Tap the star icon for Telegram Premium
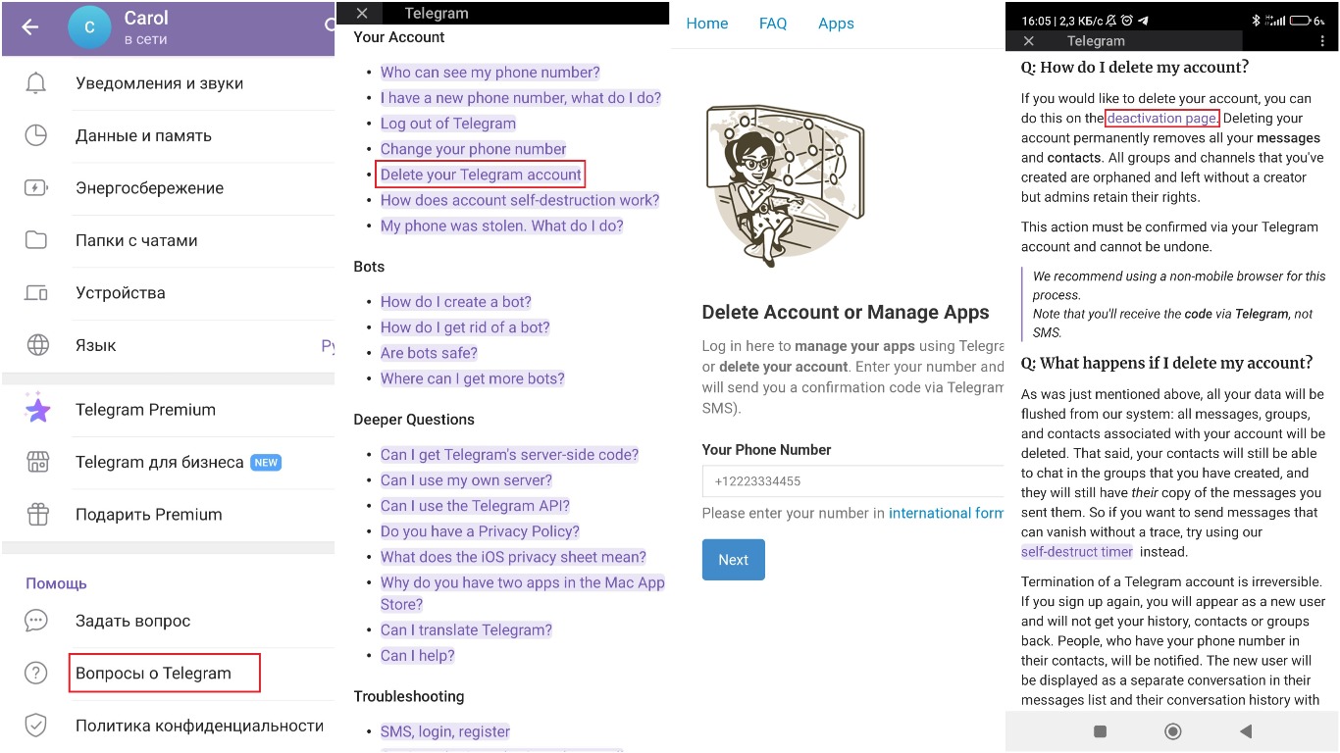This screenshot has height=753, width=1340. 37,410
